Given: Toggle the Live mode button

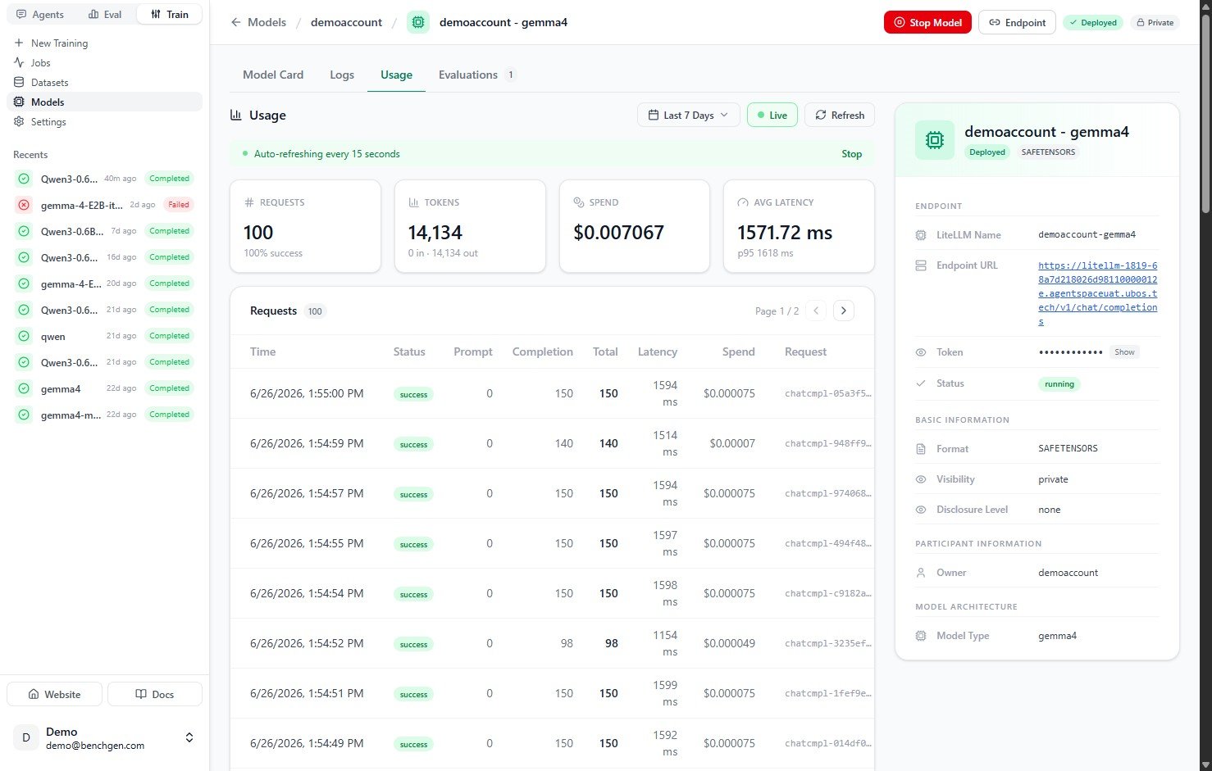Looking at the screenshot, I should pos(772,115).
